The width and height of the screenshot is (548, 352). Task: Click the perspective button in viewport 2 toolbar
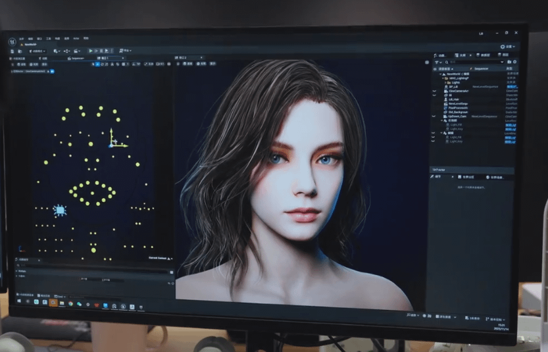tap(187, 64)
